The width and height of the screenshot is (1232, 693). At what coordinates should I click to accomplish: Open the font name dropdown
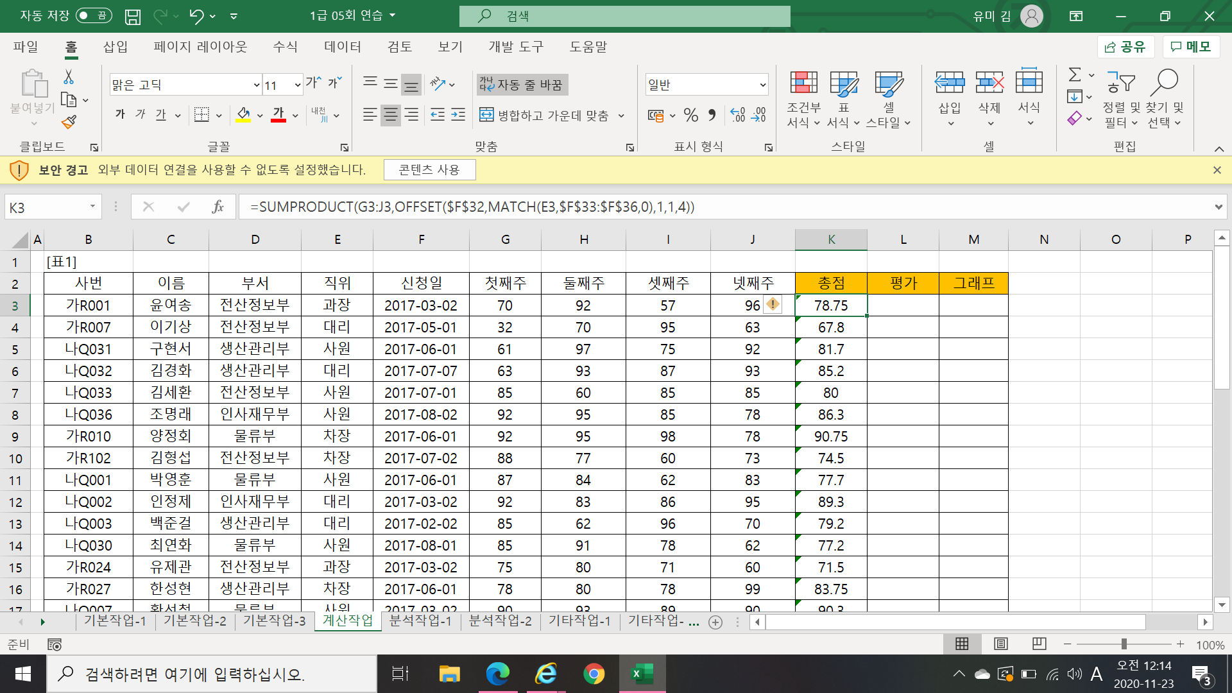pyautogui.click(x=256, y=85)
